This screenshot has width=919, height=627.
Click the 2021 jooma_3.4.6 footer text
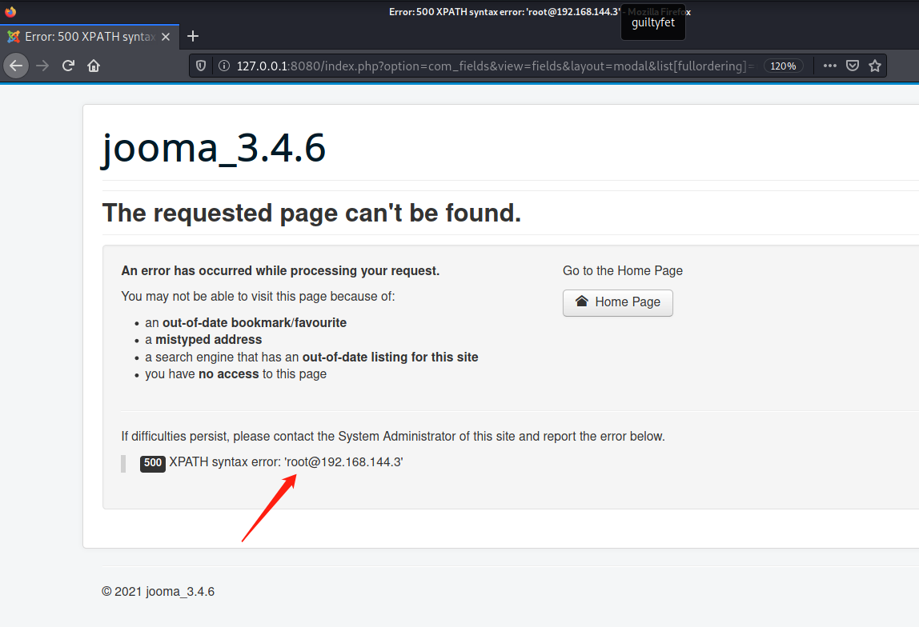point(158,591)
